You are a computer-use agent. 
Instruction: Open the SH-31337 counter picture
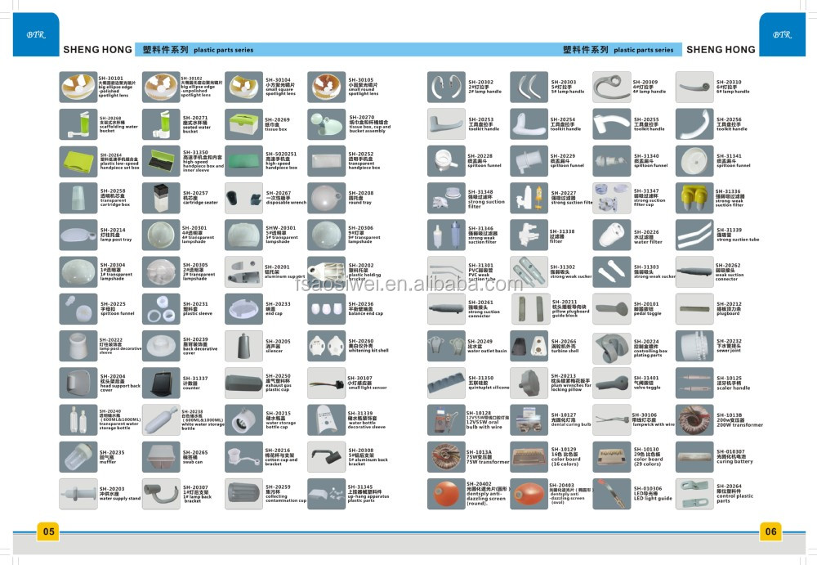(161, 383)
